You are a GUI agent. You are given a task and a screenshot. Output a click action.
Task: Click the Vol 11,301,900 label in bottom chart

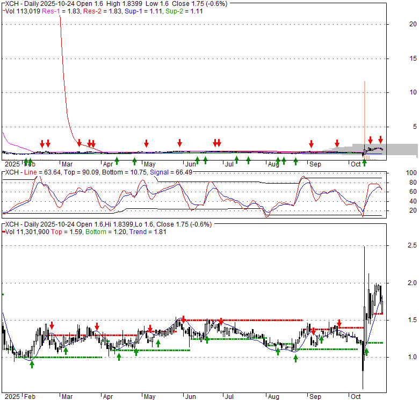tap(30, 232)
